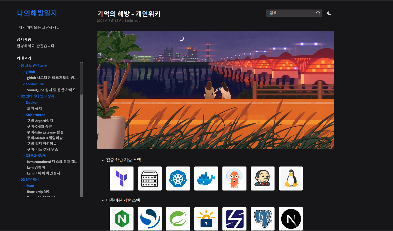The height and width of the screenshot is (231, 393).
Task: Open the 쿠버-Argocd설치 post
Action: pos(40,121)
